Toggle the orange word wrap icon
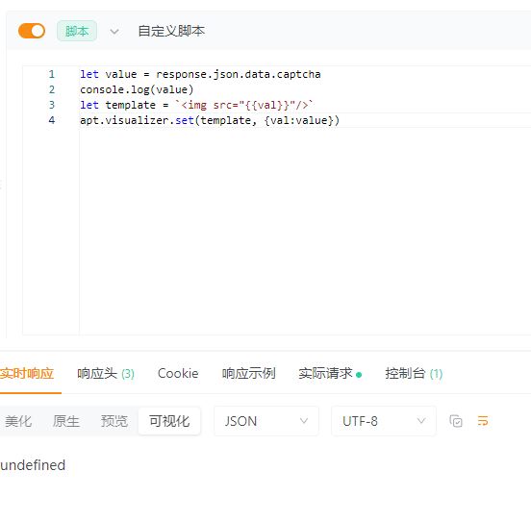Image resolution: width=531 pixels, height=521 pixels. click(483, 421)
